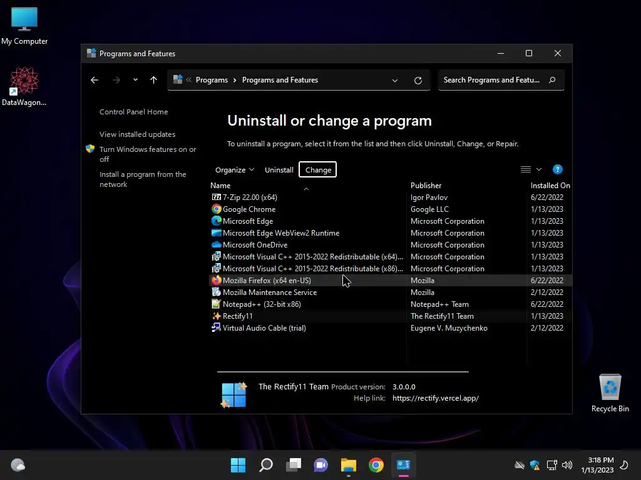
Task: Expand the breadcrumb chevron before Programs
Action: click(189, 80)
